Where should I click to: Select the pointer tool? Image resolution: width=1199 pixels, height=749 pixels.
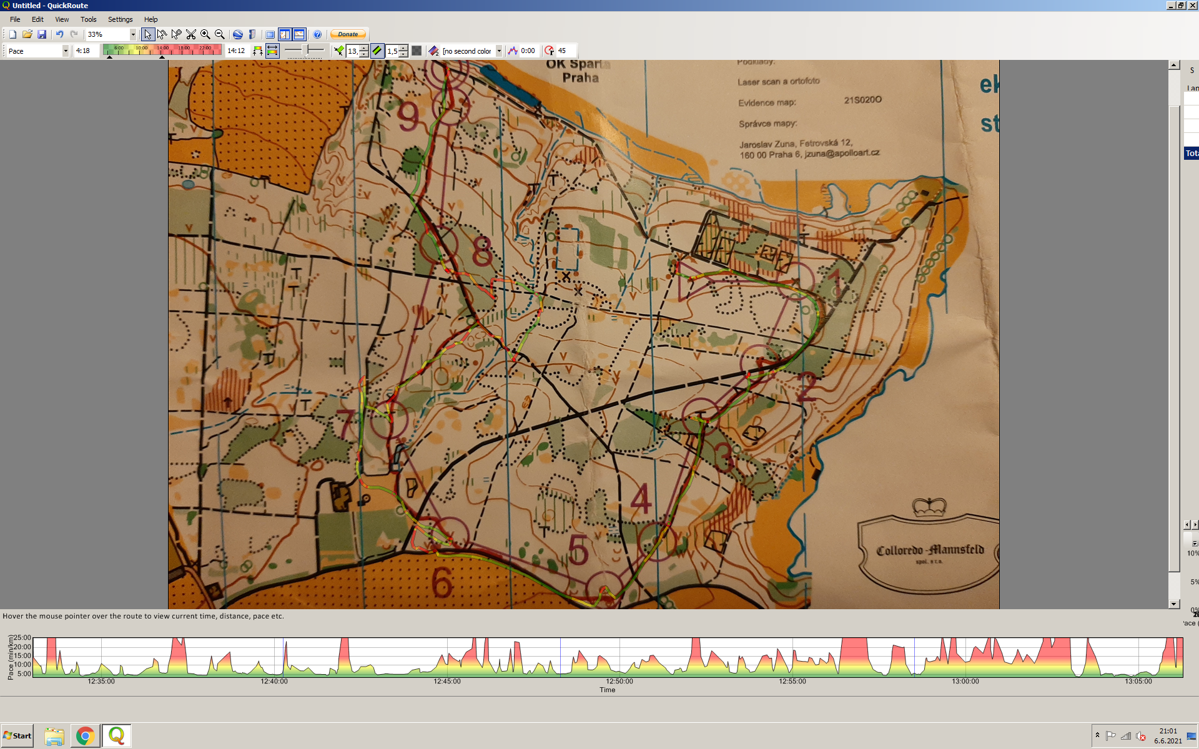(x=147, y=34)
